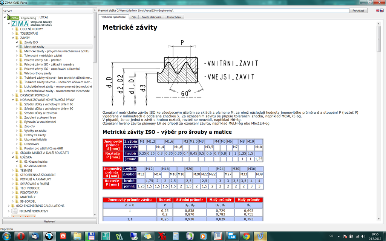The image size is (386, 241).
Task: Select Metrické závity tree item
Action: click(x=34, y=47)
